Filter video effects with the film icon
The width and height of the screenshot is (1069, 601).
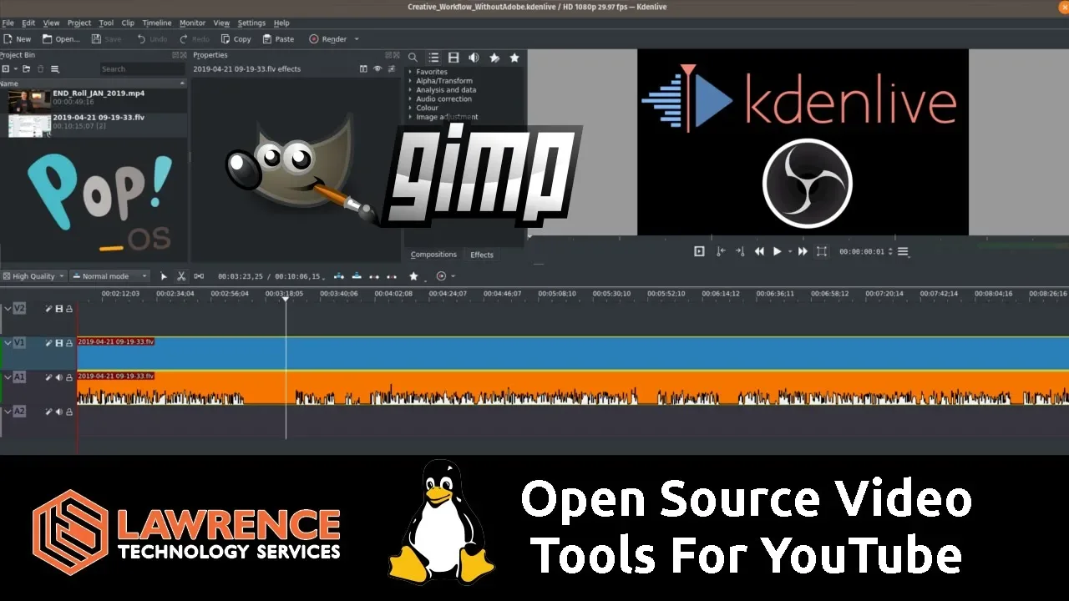[x=453, y=58]
